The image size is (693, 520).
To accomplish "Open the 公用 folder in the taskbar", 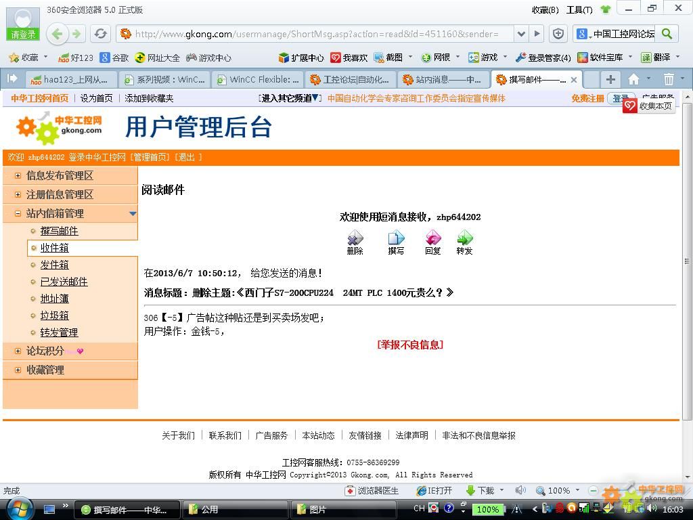I will (x=235, y=509).
